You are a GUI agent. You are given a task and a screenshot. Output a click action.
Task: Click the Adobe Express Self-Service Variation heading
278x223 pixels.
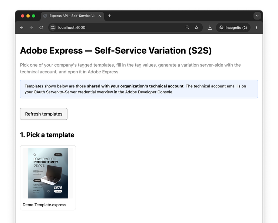[x=116, y=51]
